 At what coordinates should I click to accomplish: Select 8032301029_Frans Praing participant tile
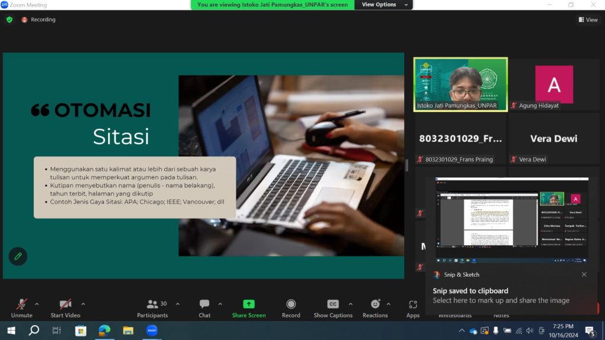click(460, 138)
